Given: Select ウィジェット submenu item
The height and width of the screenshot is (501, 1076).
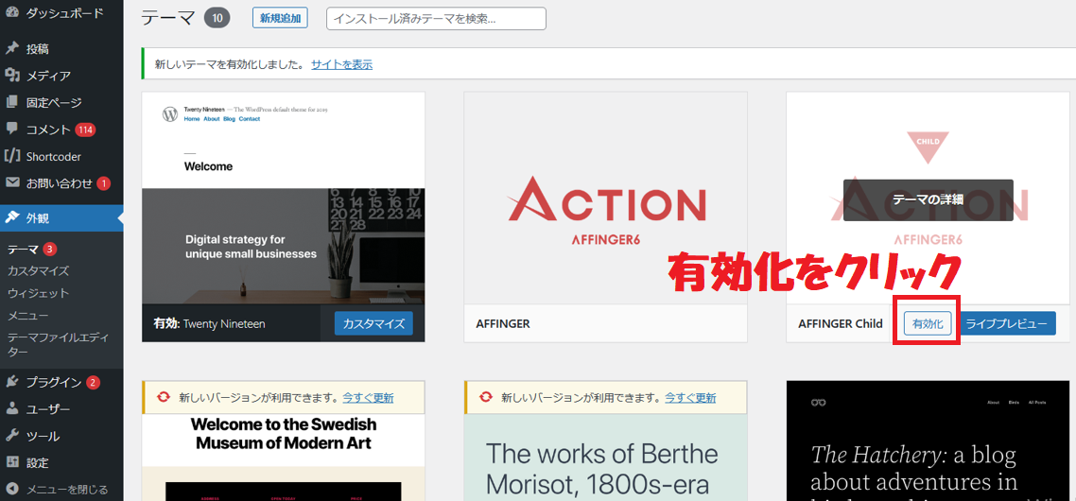Looking at the screenshot, I should pos(39,293).
